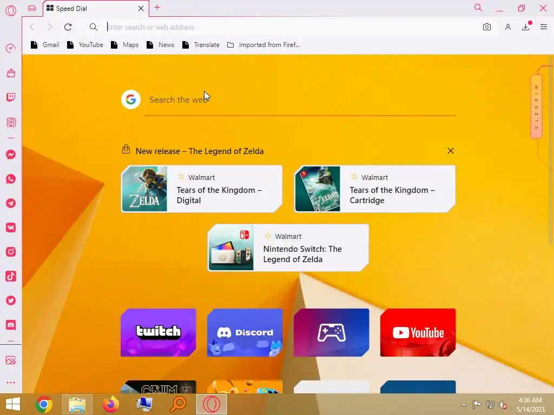This screenshot has height=415, width=554.
Task: Open the chip-shaped sidebar icon
Action: pyautogui.click(x=11, y=122)
